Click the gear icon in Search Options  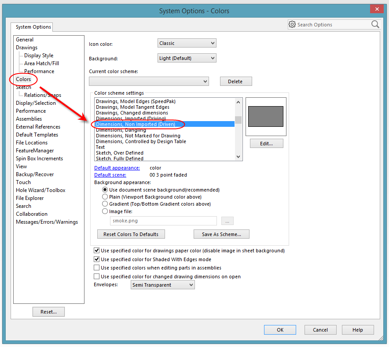coord(293,25)
